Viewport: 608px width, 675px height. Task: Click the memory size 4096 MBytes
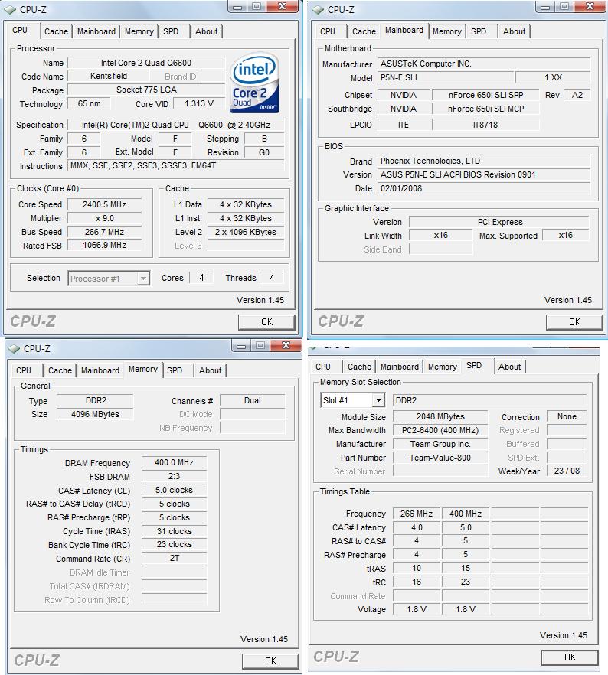(95, 414)
